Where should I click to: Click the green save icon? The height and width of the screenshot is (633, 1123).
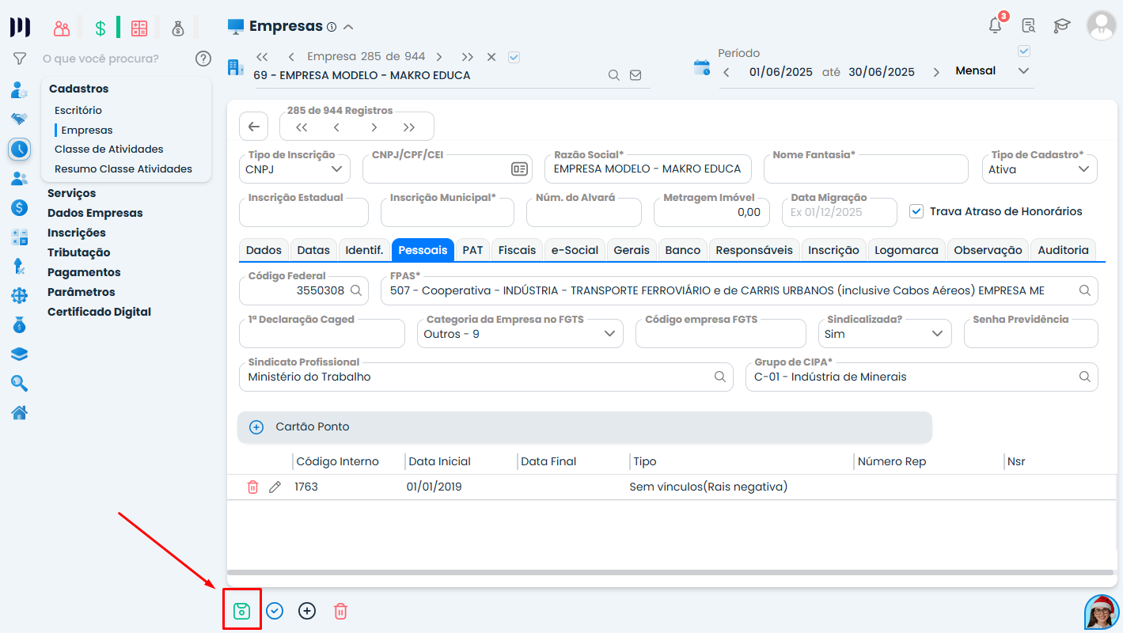coord(241,611)
